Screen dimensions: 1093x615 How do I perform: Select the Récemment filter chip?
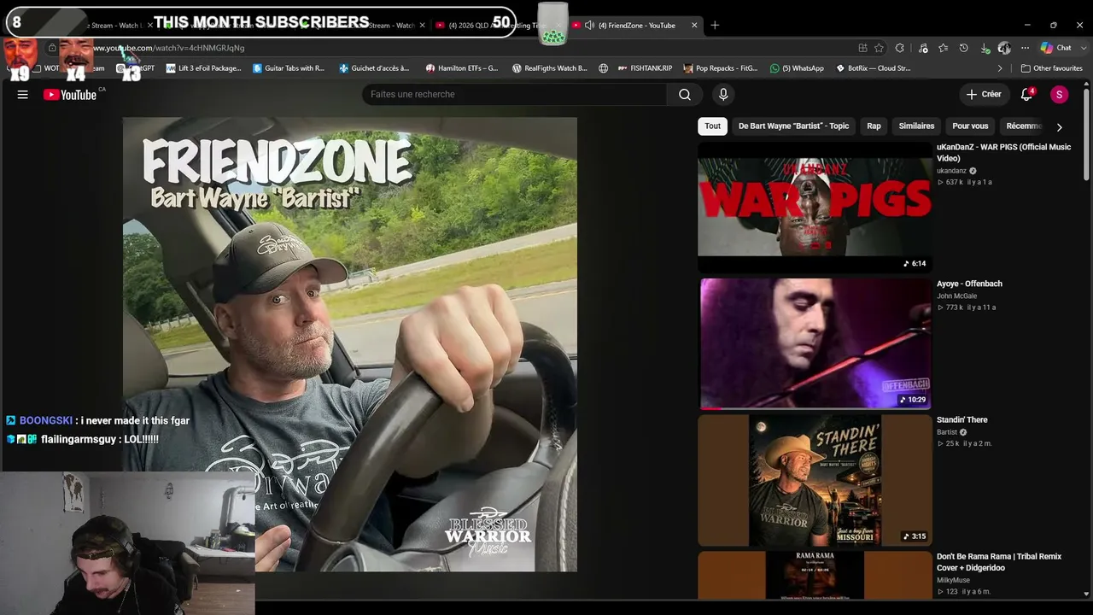[x=1024, y=126]
